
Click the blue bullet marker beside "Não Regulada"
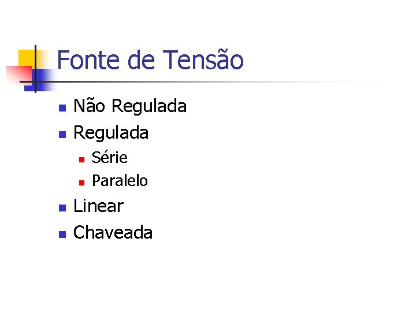[62, 108]
